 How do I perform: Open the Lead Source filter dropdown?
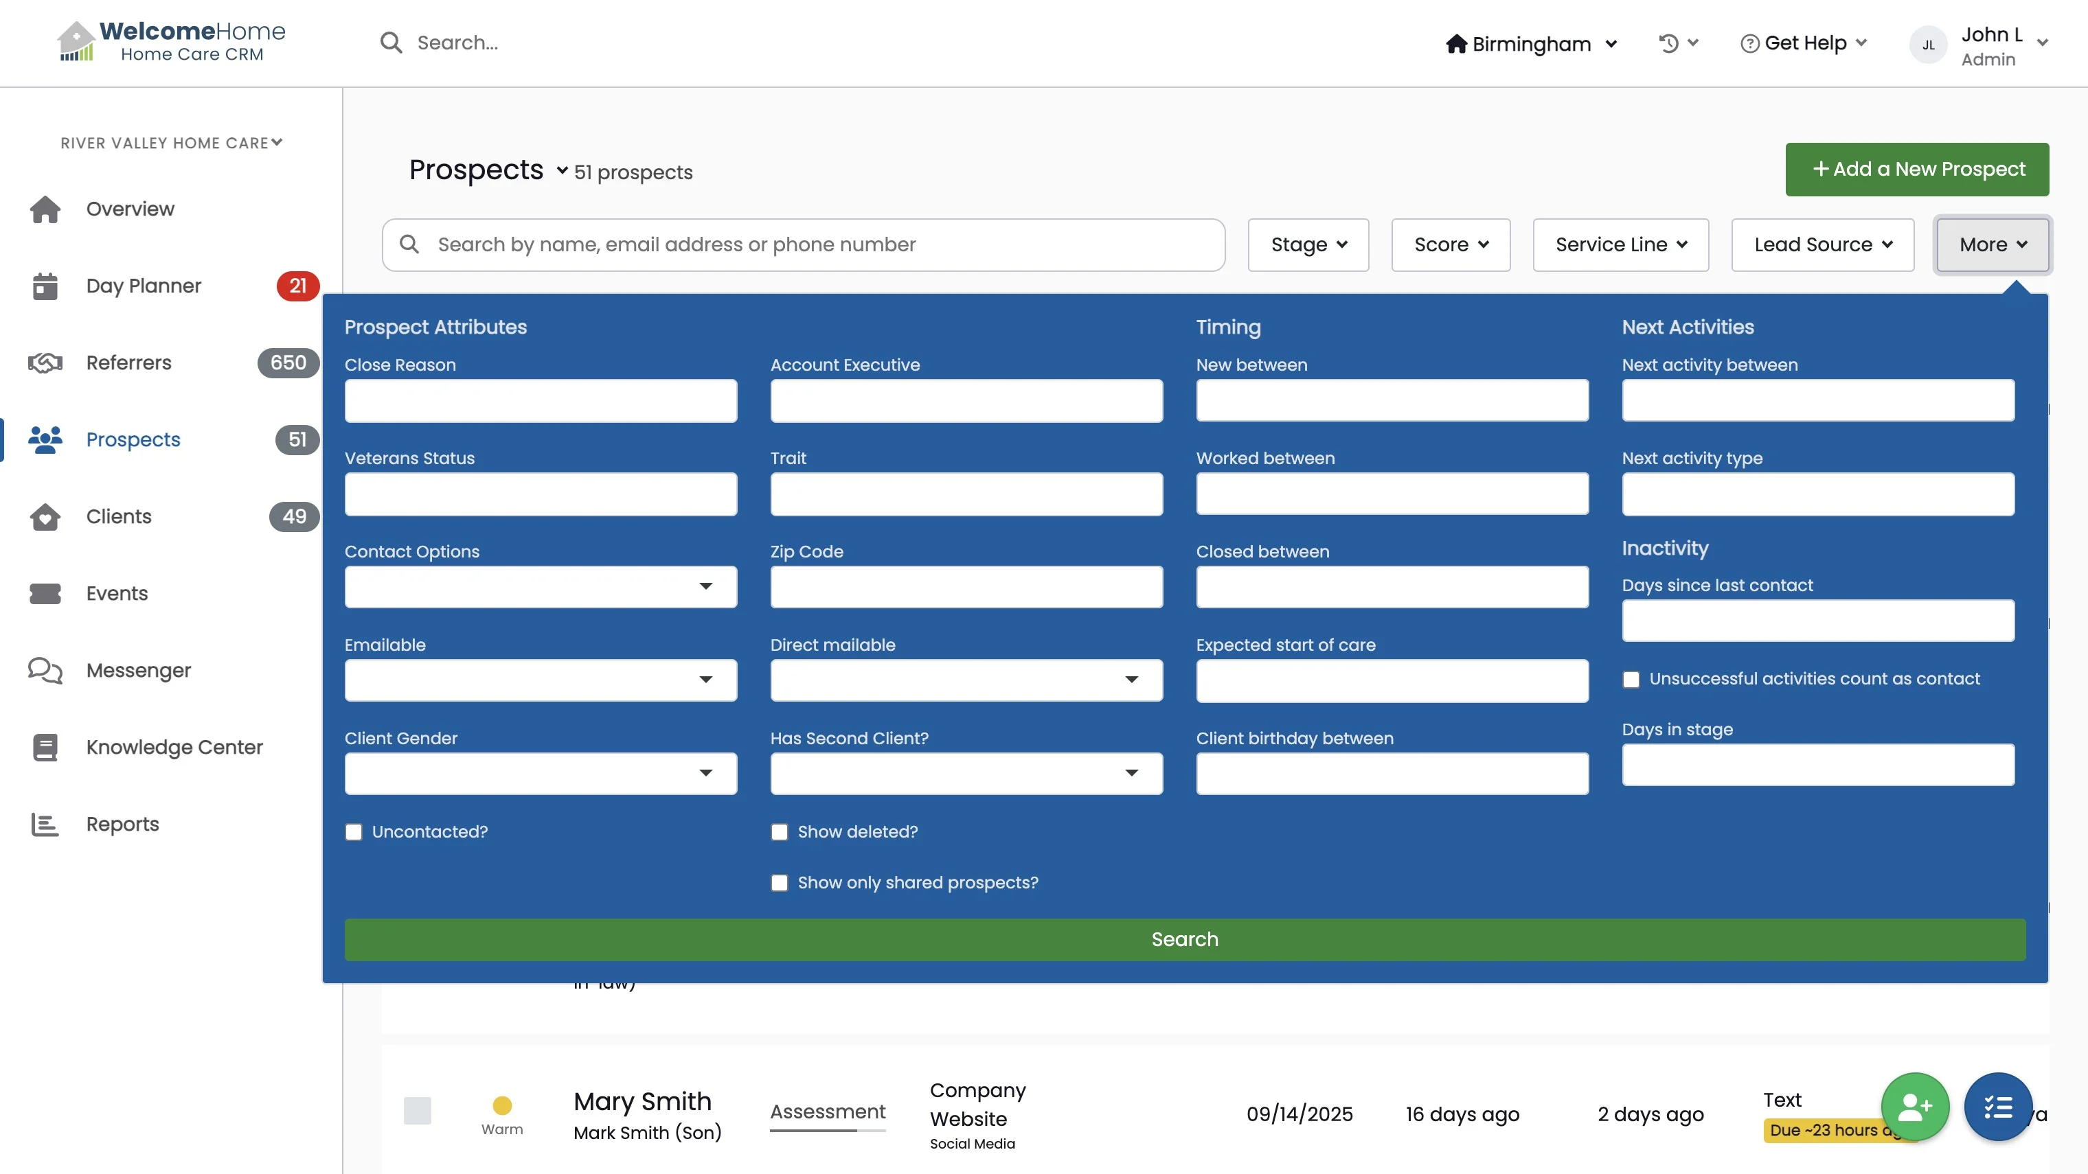click(x=1822, y=244)
